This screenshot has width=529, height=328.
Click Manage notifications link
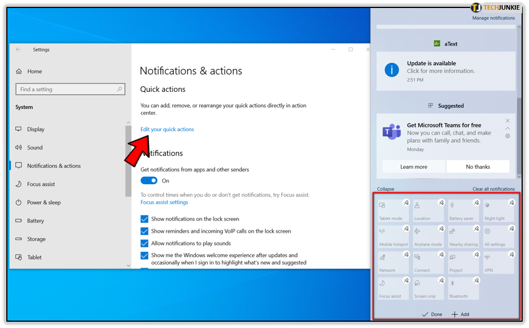pyautogui.click(x=493, y=18)
